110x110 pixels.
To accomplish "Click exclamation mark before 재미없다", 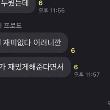I will (x=1, y=43).
